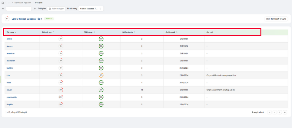Jump to last page of vocabulary table
The image size is (292, 128).
285,112
